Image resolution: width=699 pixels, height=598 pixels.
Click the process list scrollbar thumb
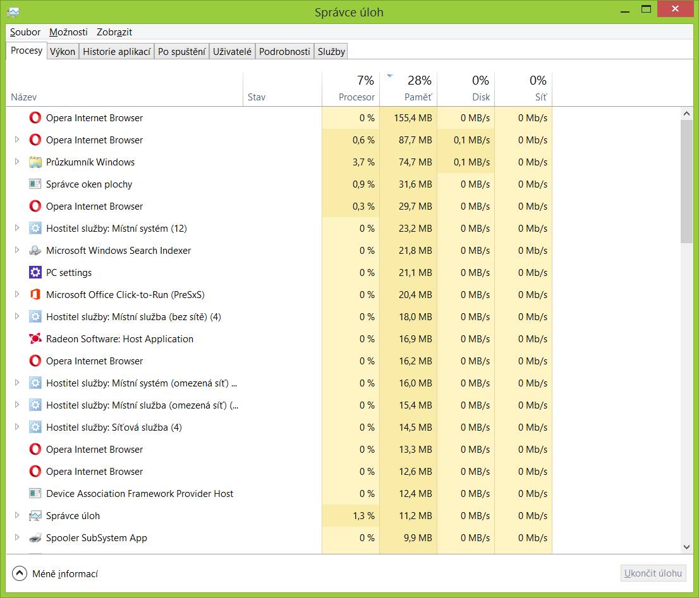tap(686, 181)
